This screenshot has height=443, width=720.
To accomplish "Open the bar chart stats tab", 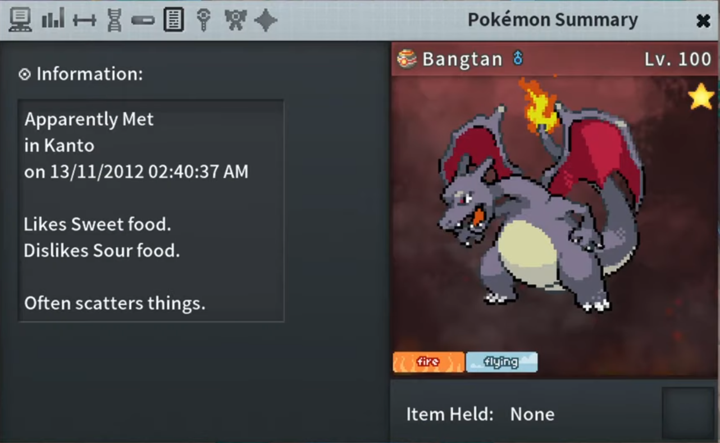I will (x=53, y=20).
